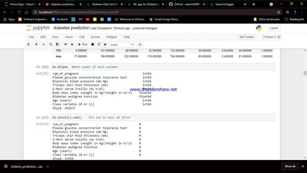Insert a cell below with the plus icon
This screenshot has width=307, height=173.
(x=36, y=45)
